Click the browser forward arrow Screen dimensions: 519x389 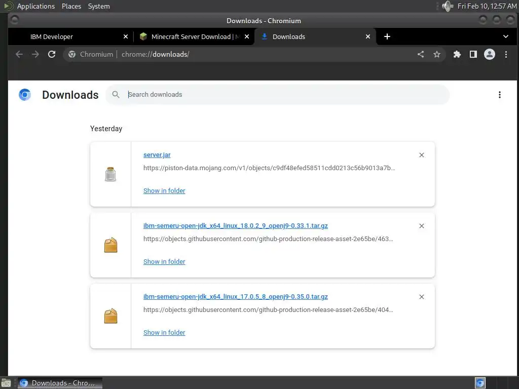(35, 54)
